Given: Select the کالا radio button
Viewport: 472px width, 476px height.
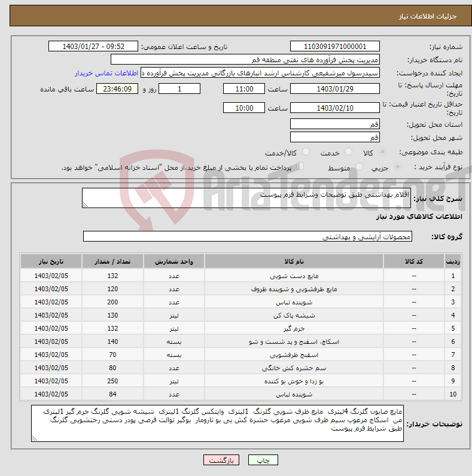Looking at the screenshot, I should point(382,152).
